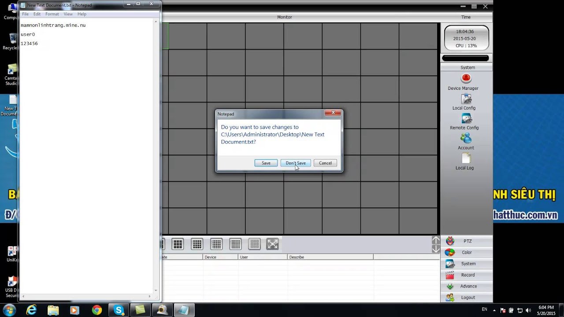Image resolution: width=564 pixels, height=317 pixels.
Task: Open Skype from the taskbar
Action: (119, 310)
